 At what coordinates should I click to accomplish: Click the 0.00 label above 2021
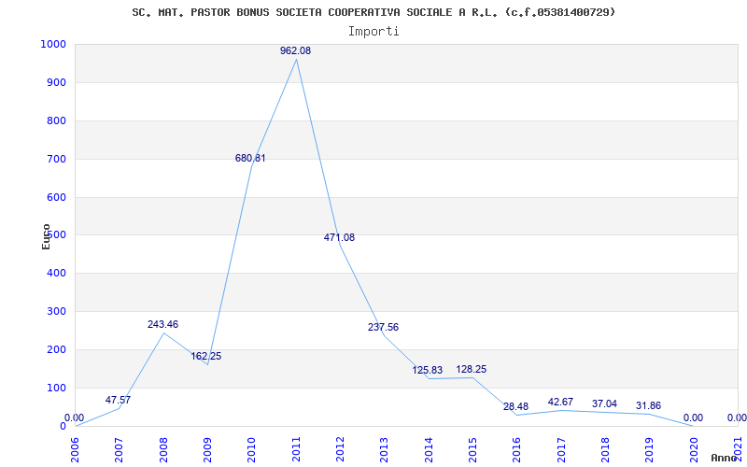[737, 417]
